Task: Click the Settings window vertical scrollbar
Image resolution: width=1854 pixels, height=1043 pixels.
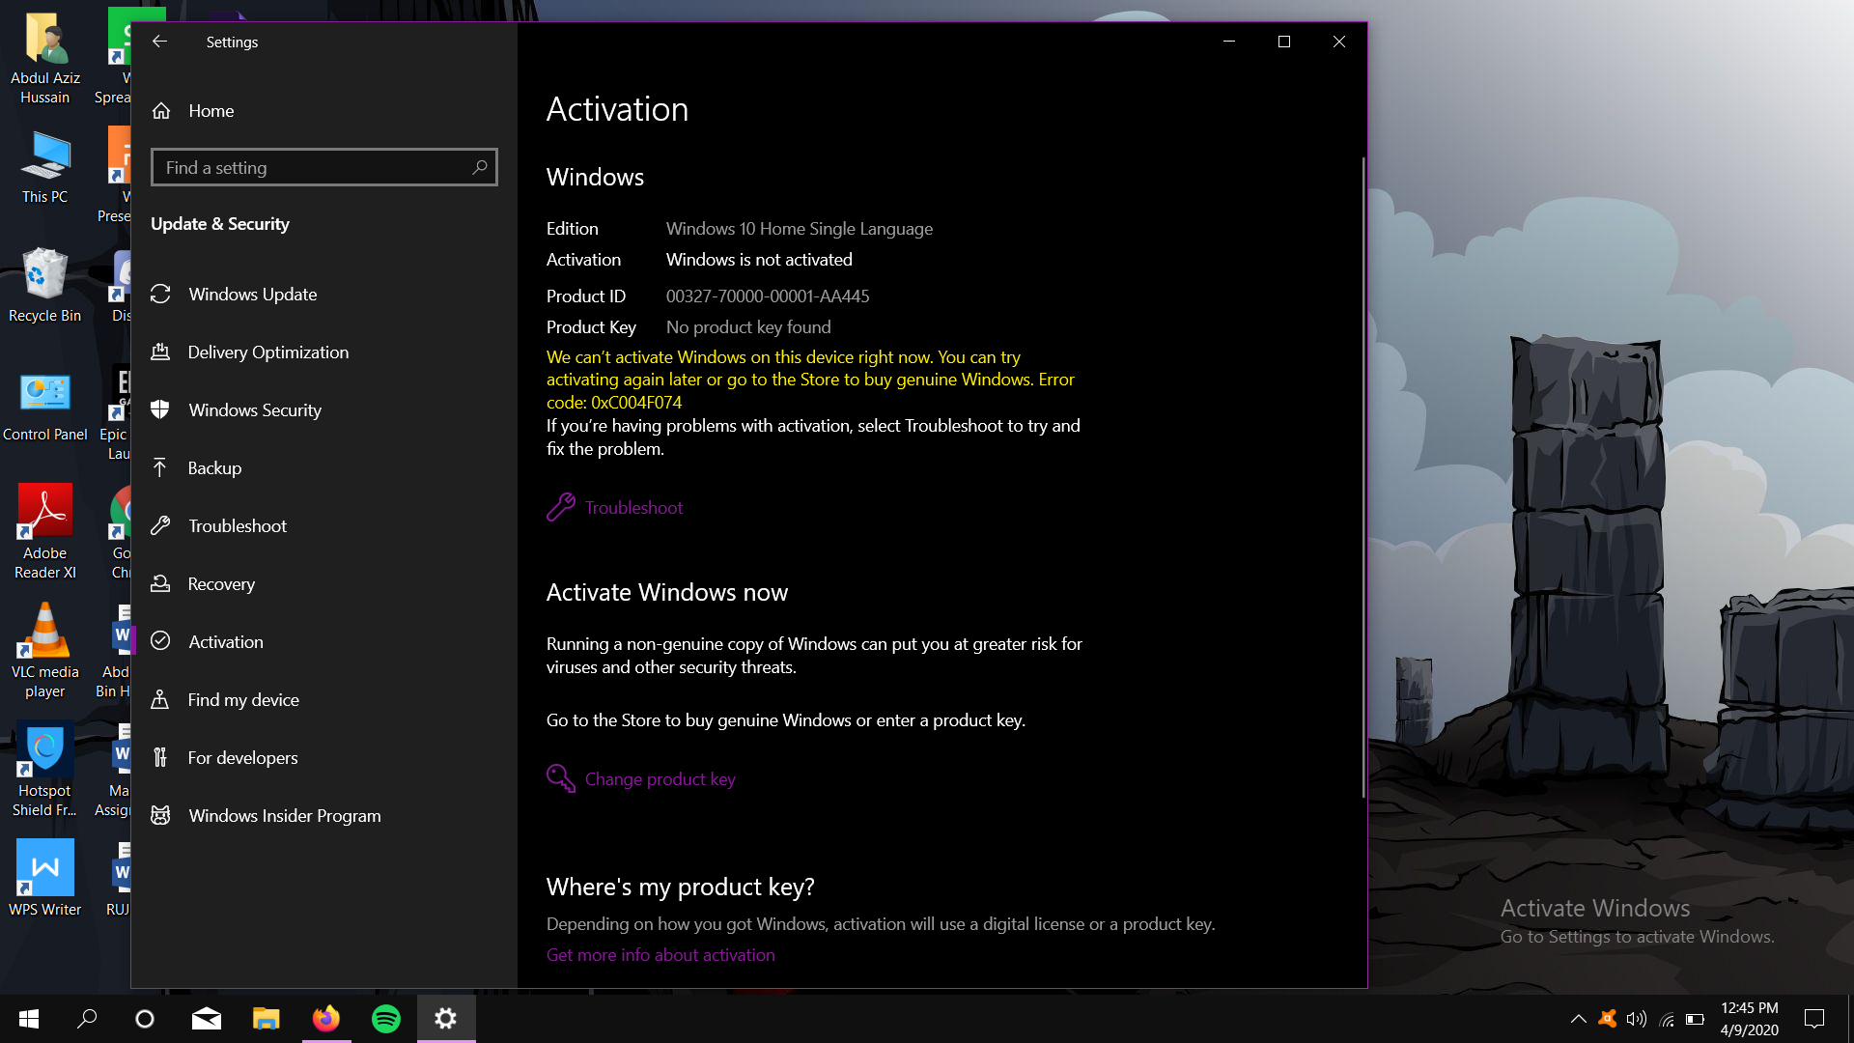Action: point(1363,478)
